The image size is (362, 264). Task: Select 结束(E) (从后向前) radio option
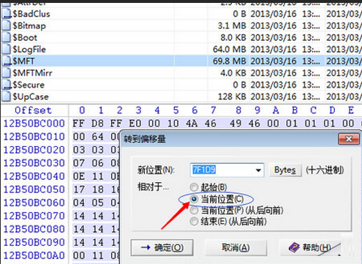point(194,222)
